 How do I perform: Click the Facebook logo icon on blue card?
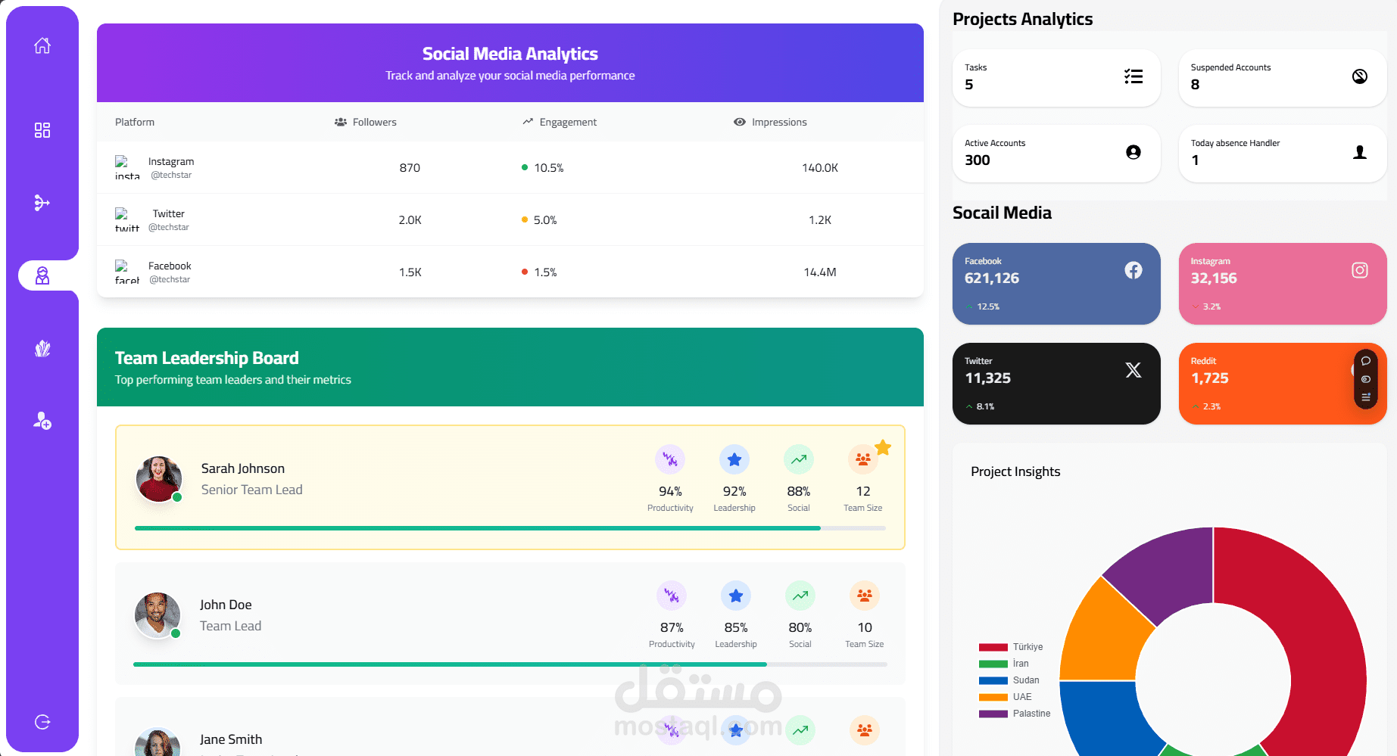pyautogui.click(x=1134, y=270)
